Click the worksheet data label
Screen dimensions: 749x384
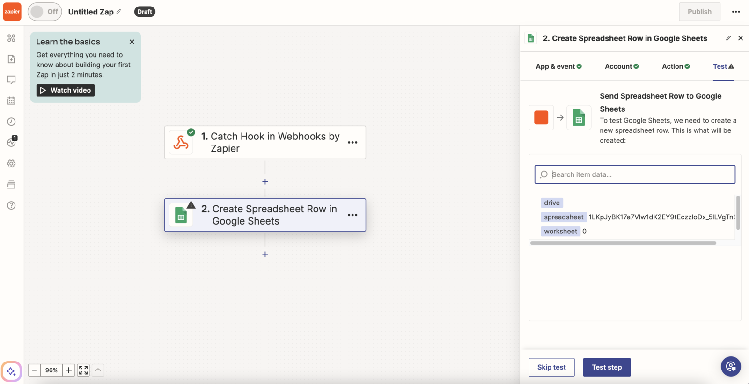point(560,231)
